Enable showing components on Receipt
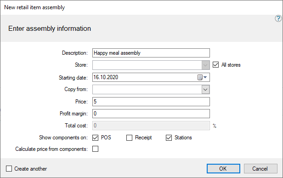The height and width of the screenshot is (178, 283). pos(129,138)
